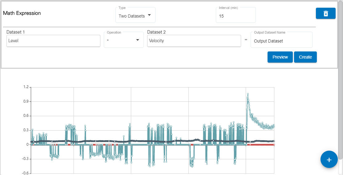Viewport: 343px width, 175px height.
Task: Open the Type dropdown showing Two Datasets
Action: pos(135,16)
